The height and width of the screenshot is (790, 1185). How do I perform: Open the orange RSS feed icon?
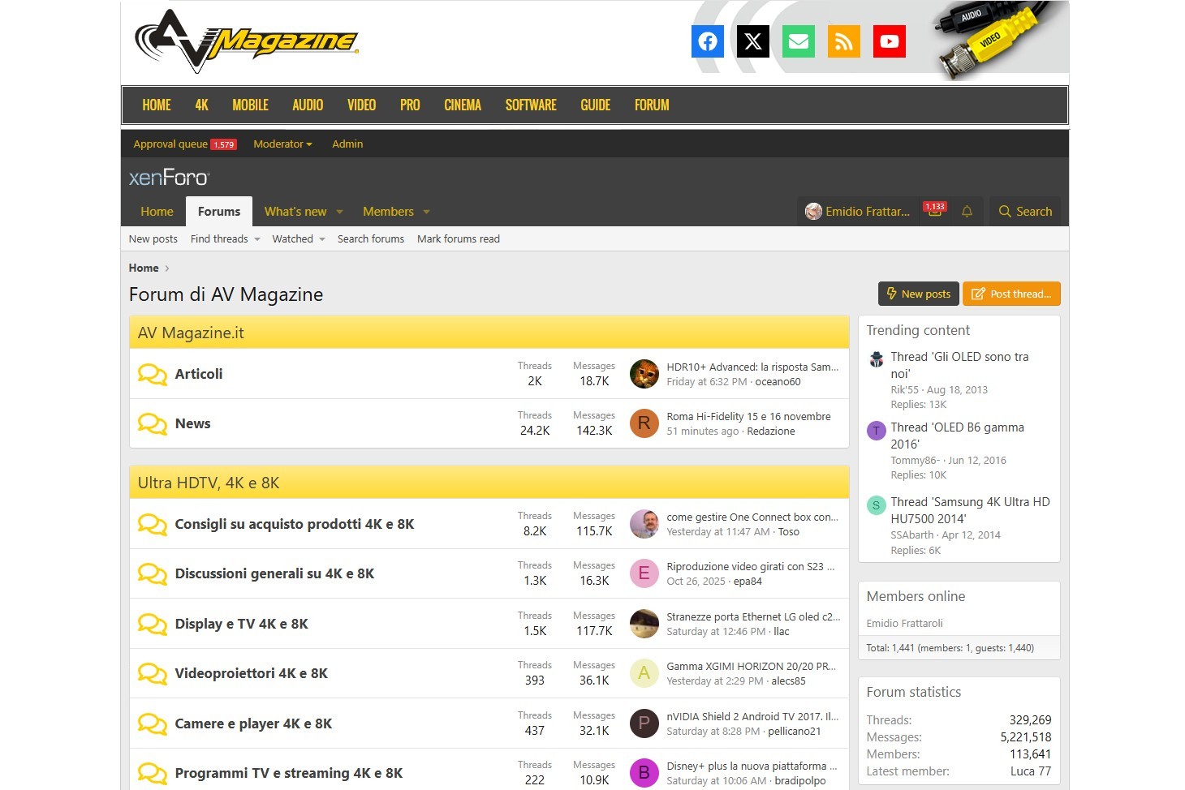coord(843,41)
